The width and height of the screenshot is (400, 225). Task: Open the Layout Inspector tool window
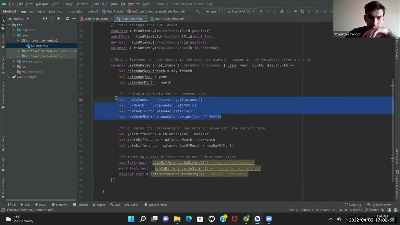pos(379,205)
